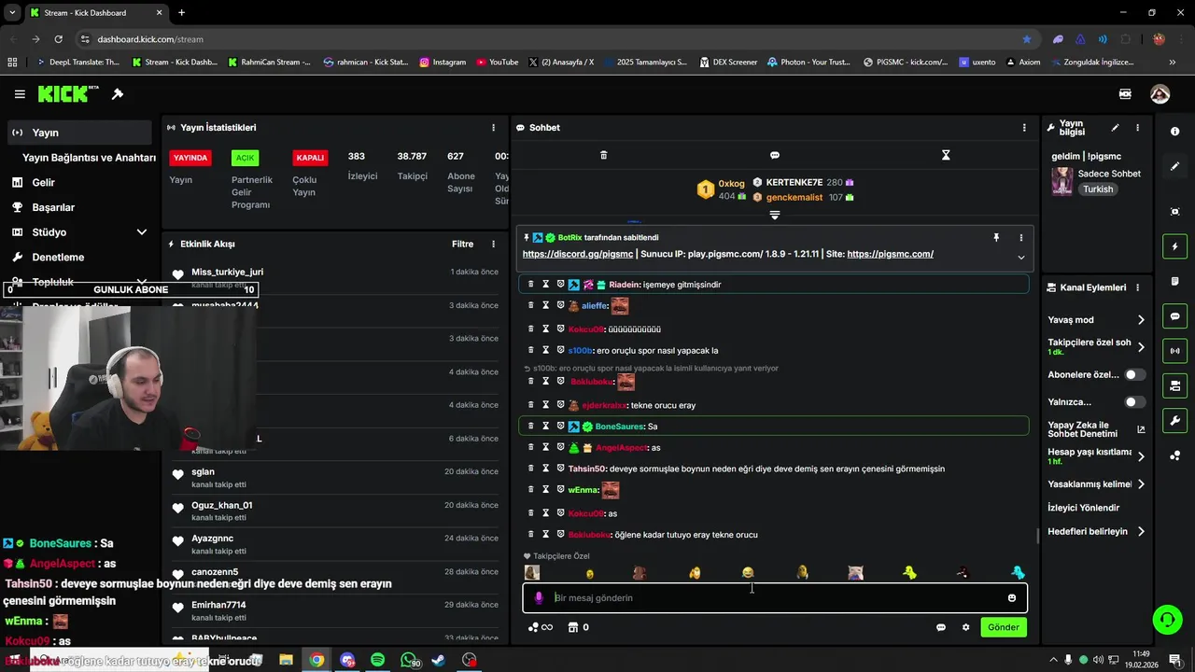Open Filtre in Etkinlik Akışı
The image size is (1195, 672).
tap(462, 244)
